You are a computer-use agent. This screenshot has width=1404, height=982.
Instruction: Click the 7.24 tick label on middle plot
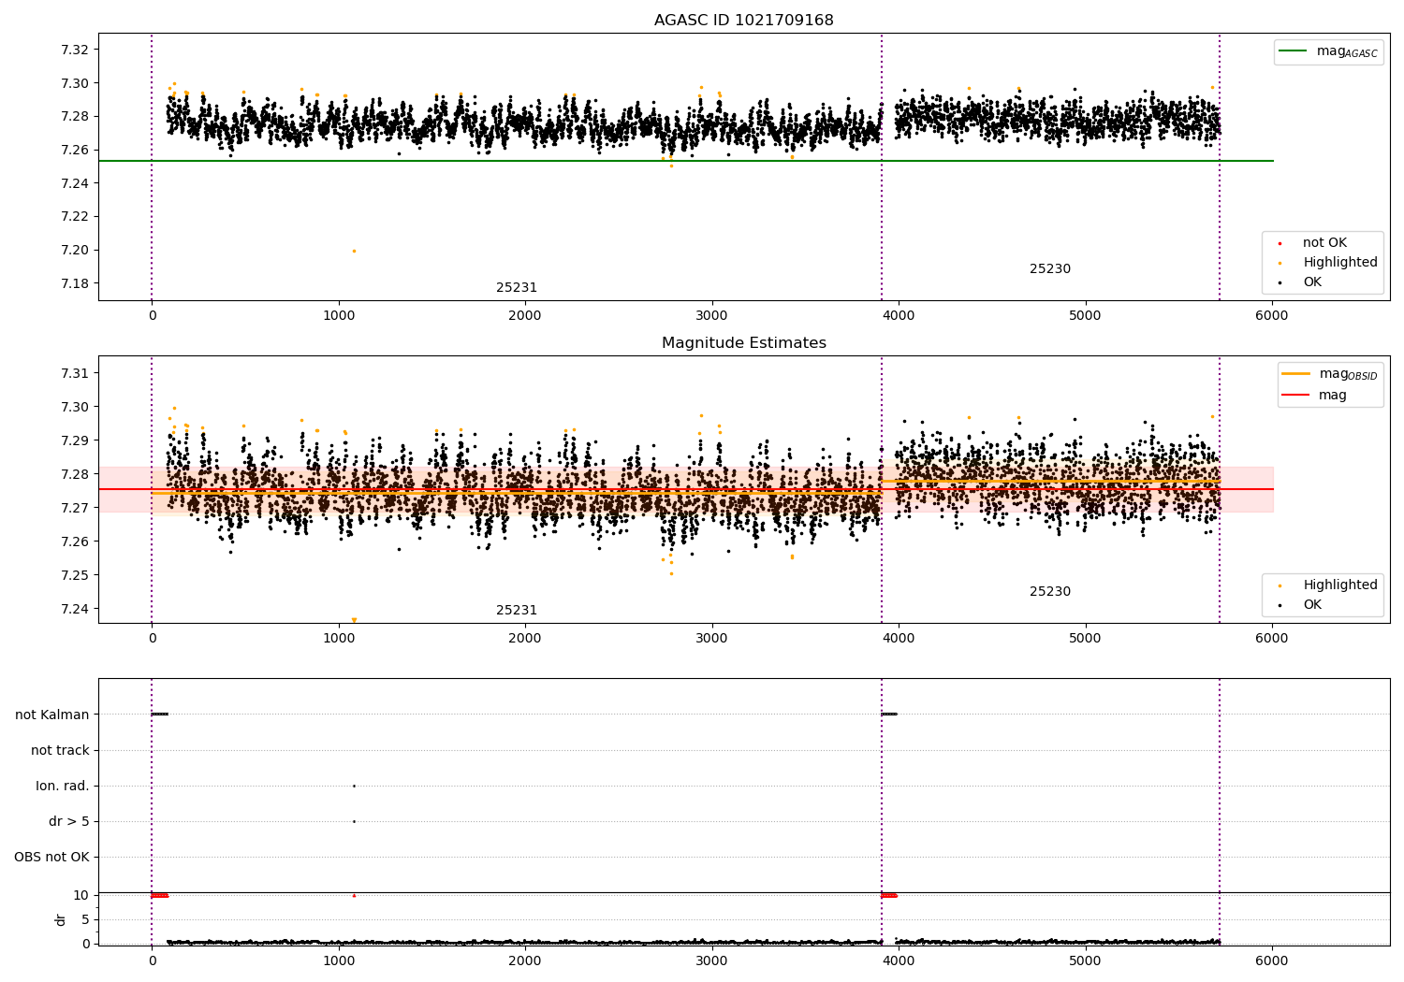click(x=73, y=609)
